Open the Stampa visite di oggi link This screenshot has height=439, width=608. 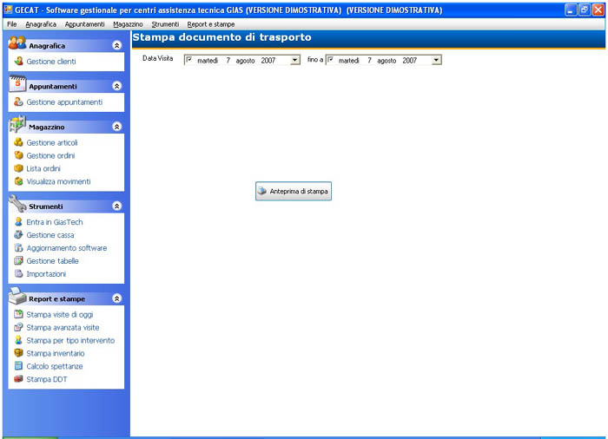point(60,315)
